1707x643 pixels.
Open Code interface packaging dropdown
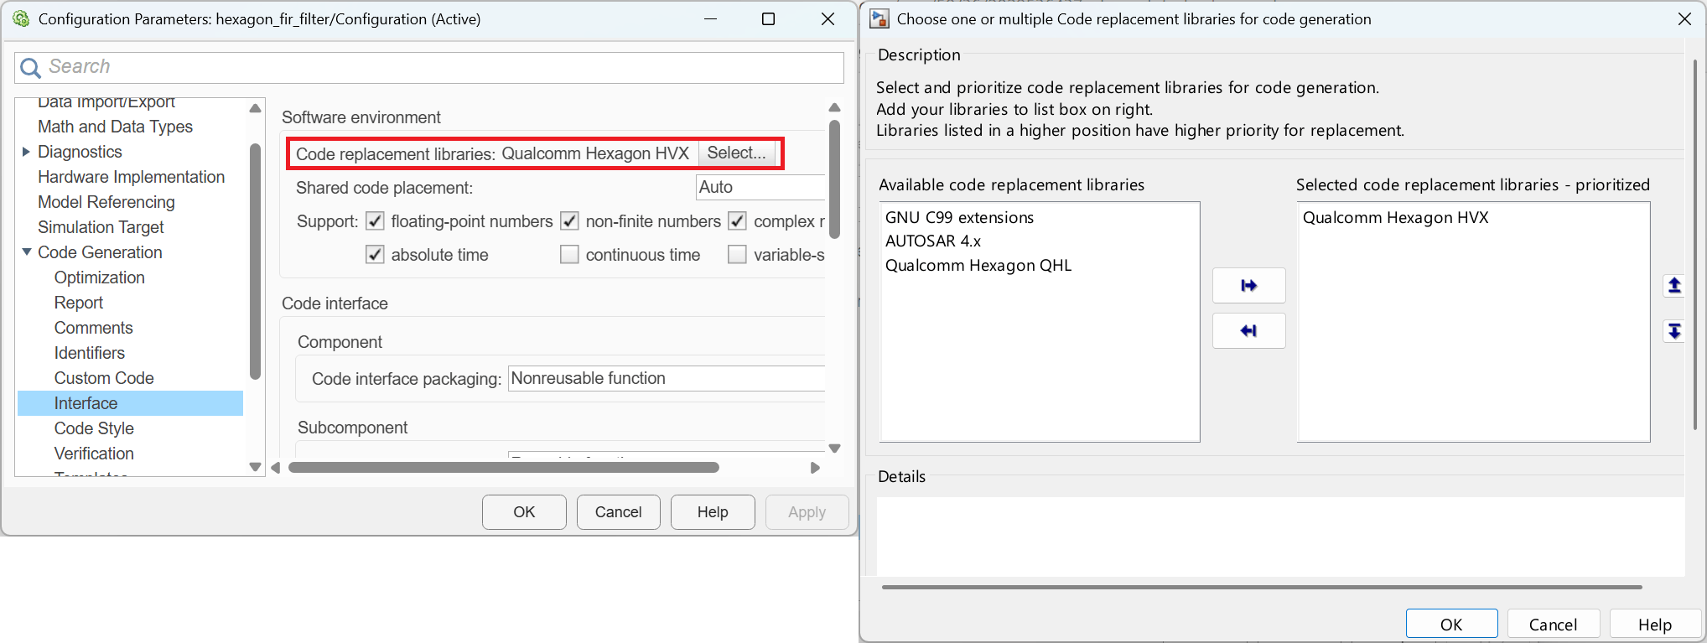tap(667, 378)
